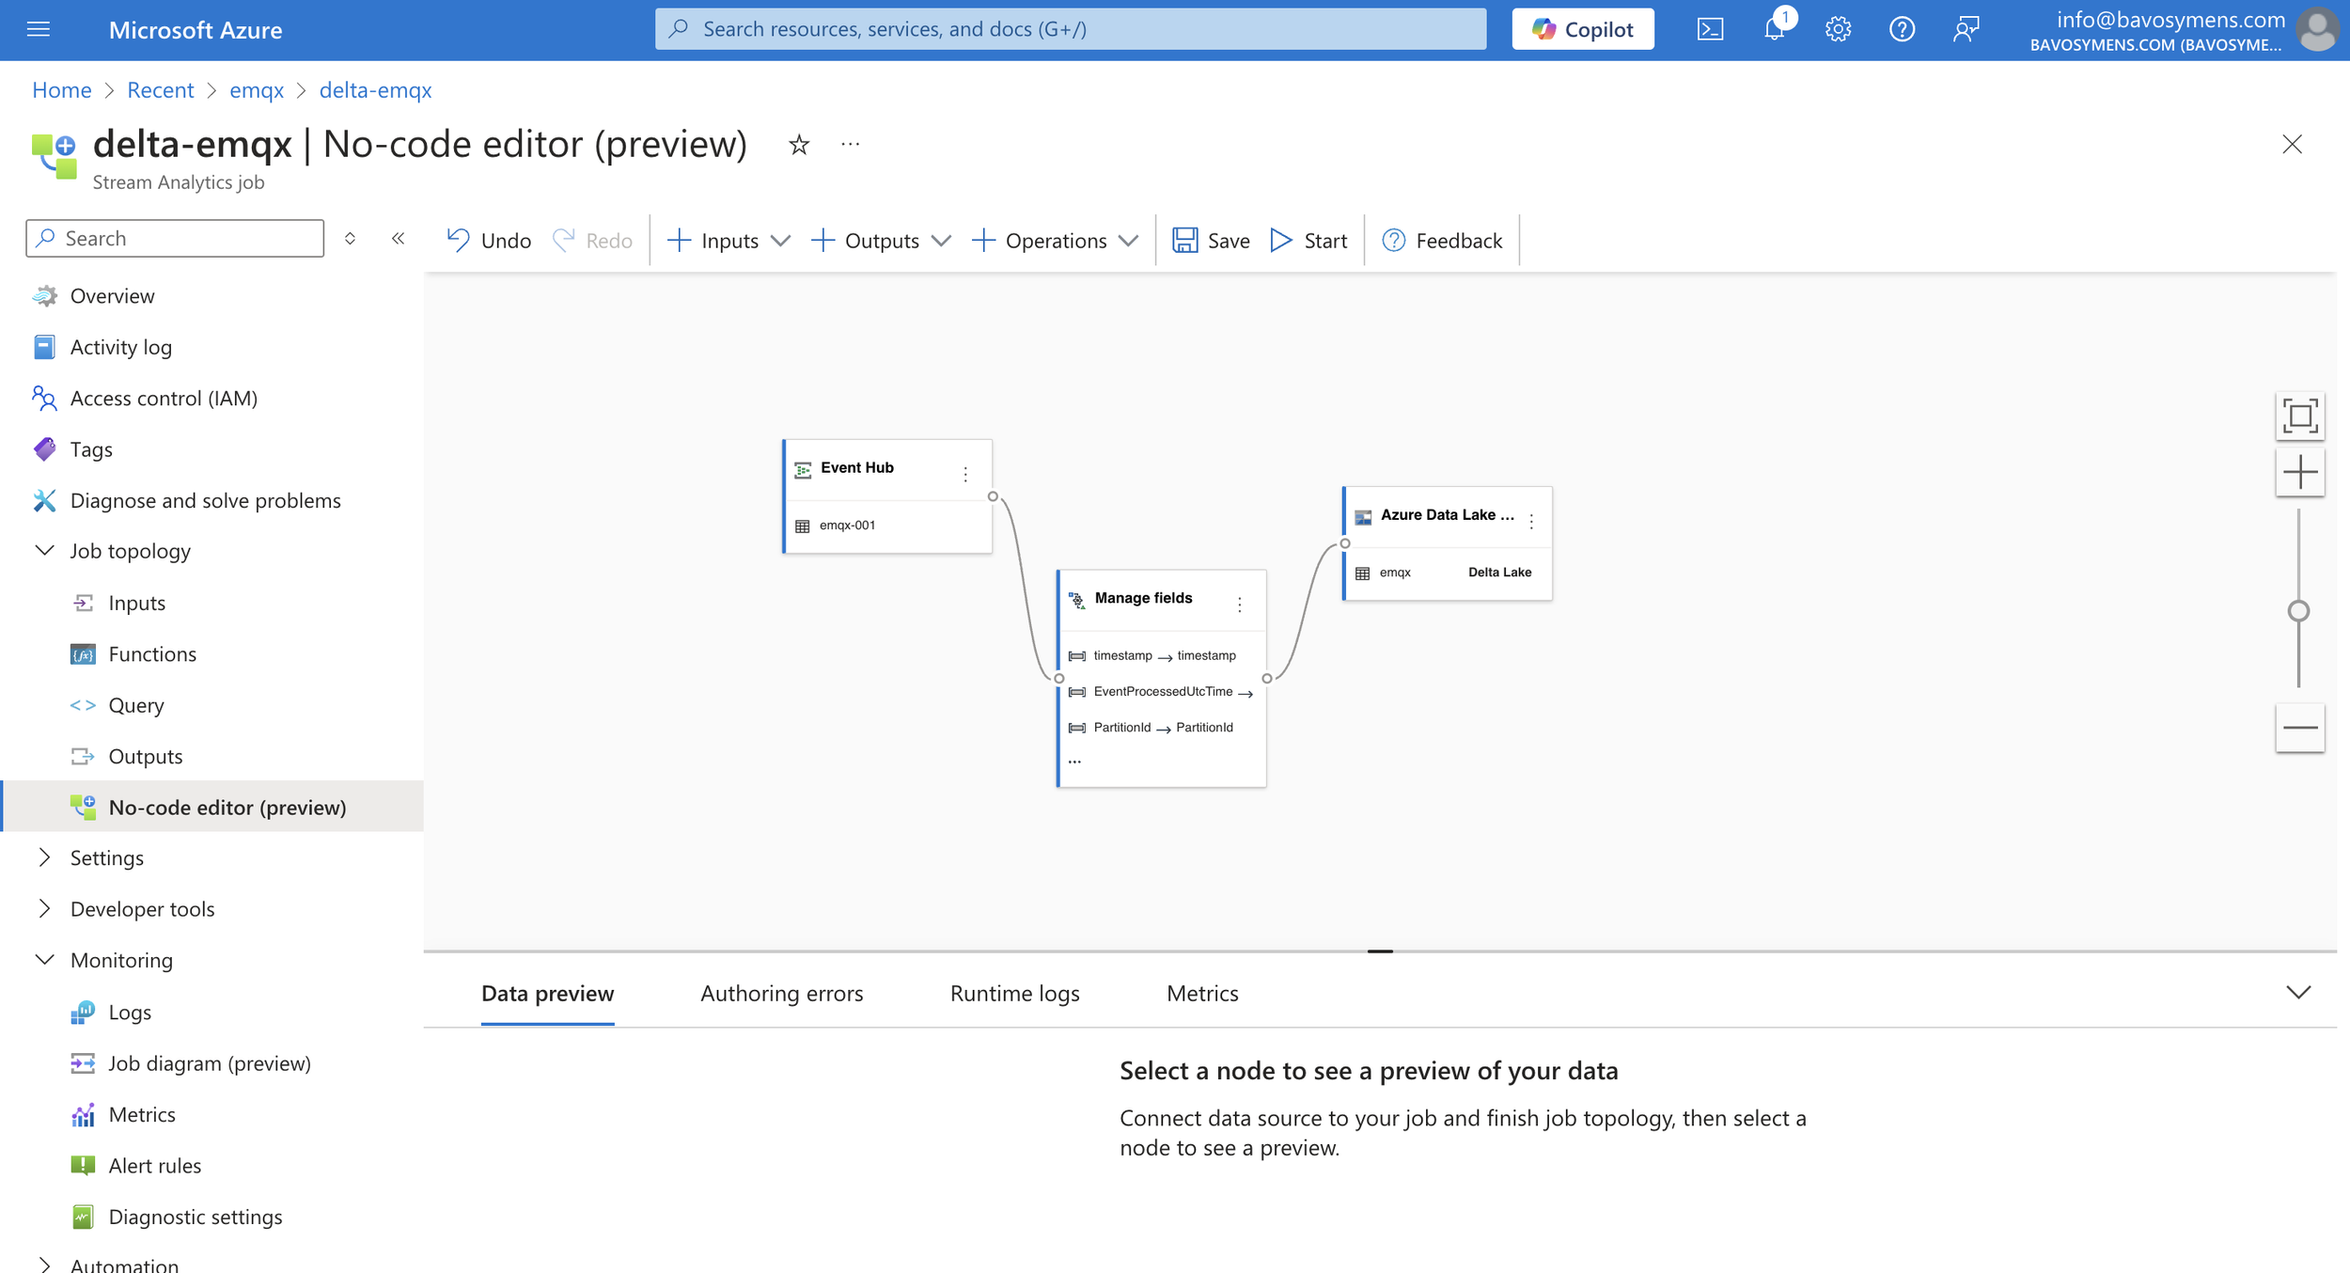Open the Functions section in Job topology
2350x1273 pixels.
tap(151, 653)
